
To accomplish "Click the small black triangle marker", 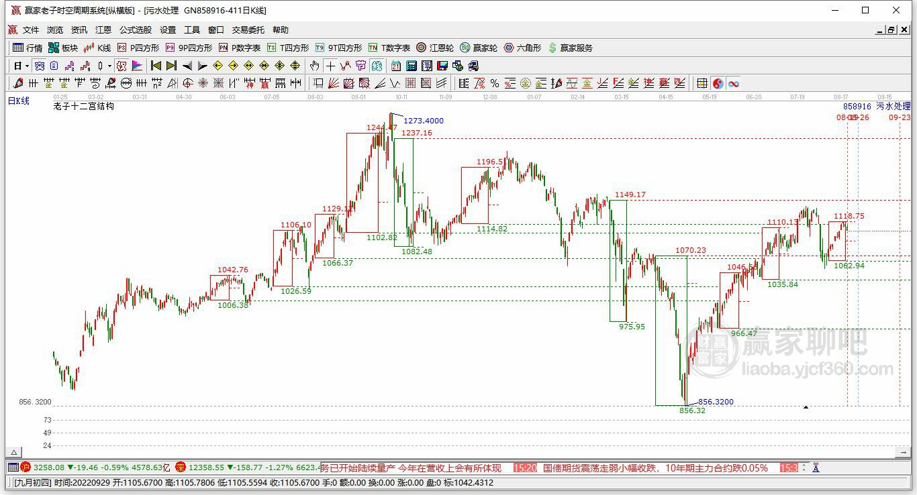I will tap(806, 406).
